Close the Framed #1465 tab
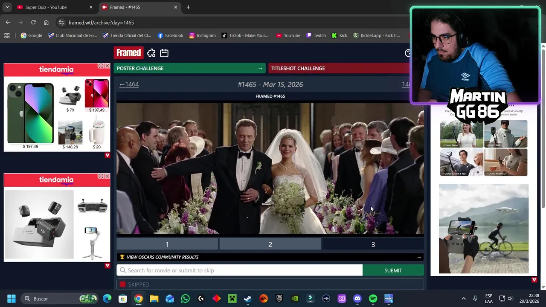Viewport: 546px width, 307px height. point(175,7)
